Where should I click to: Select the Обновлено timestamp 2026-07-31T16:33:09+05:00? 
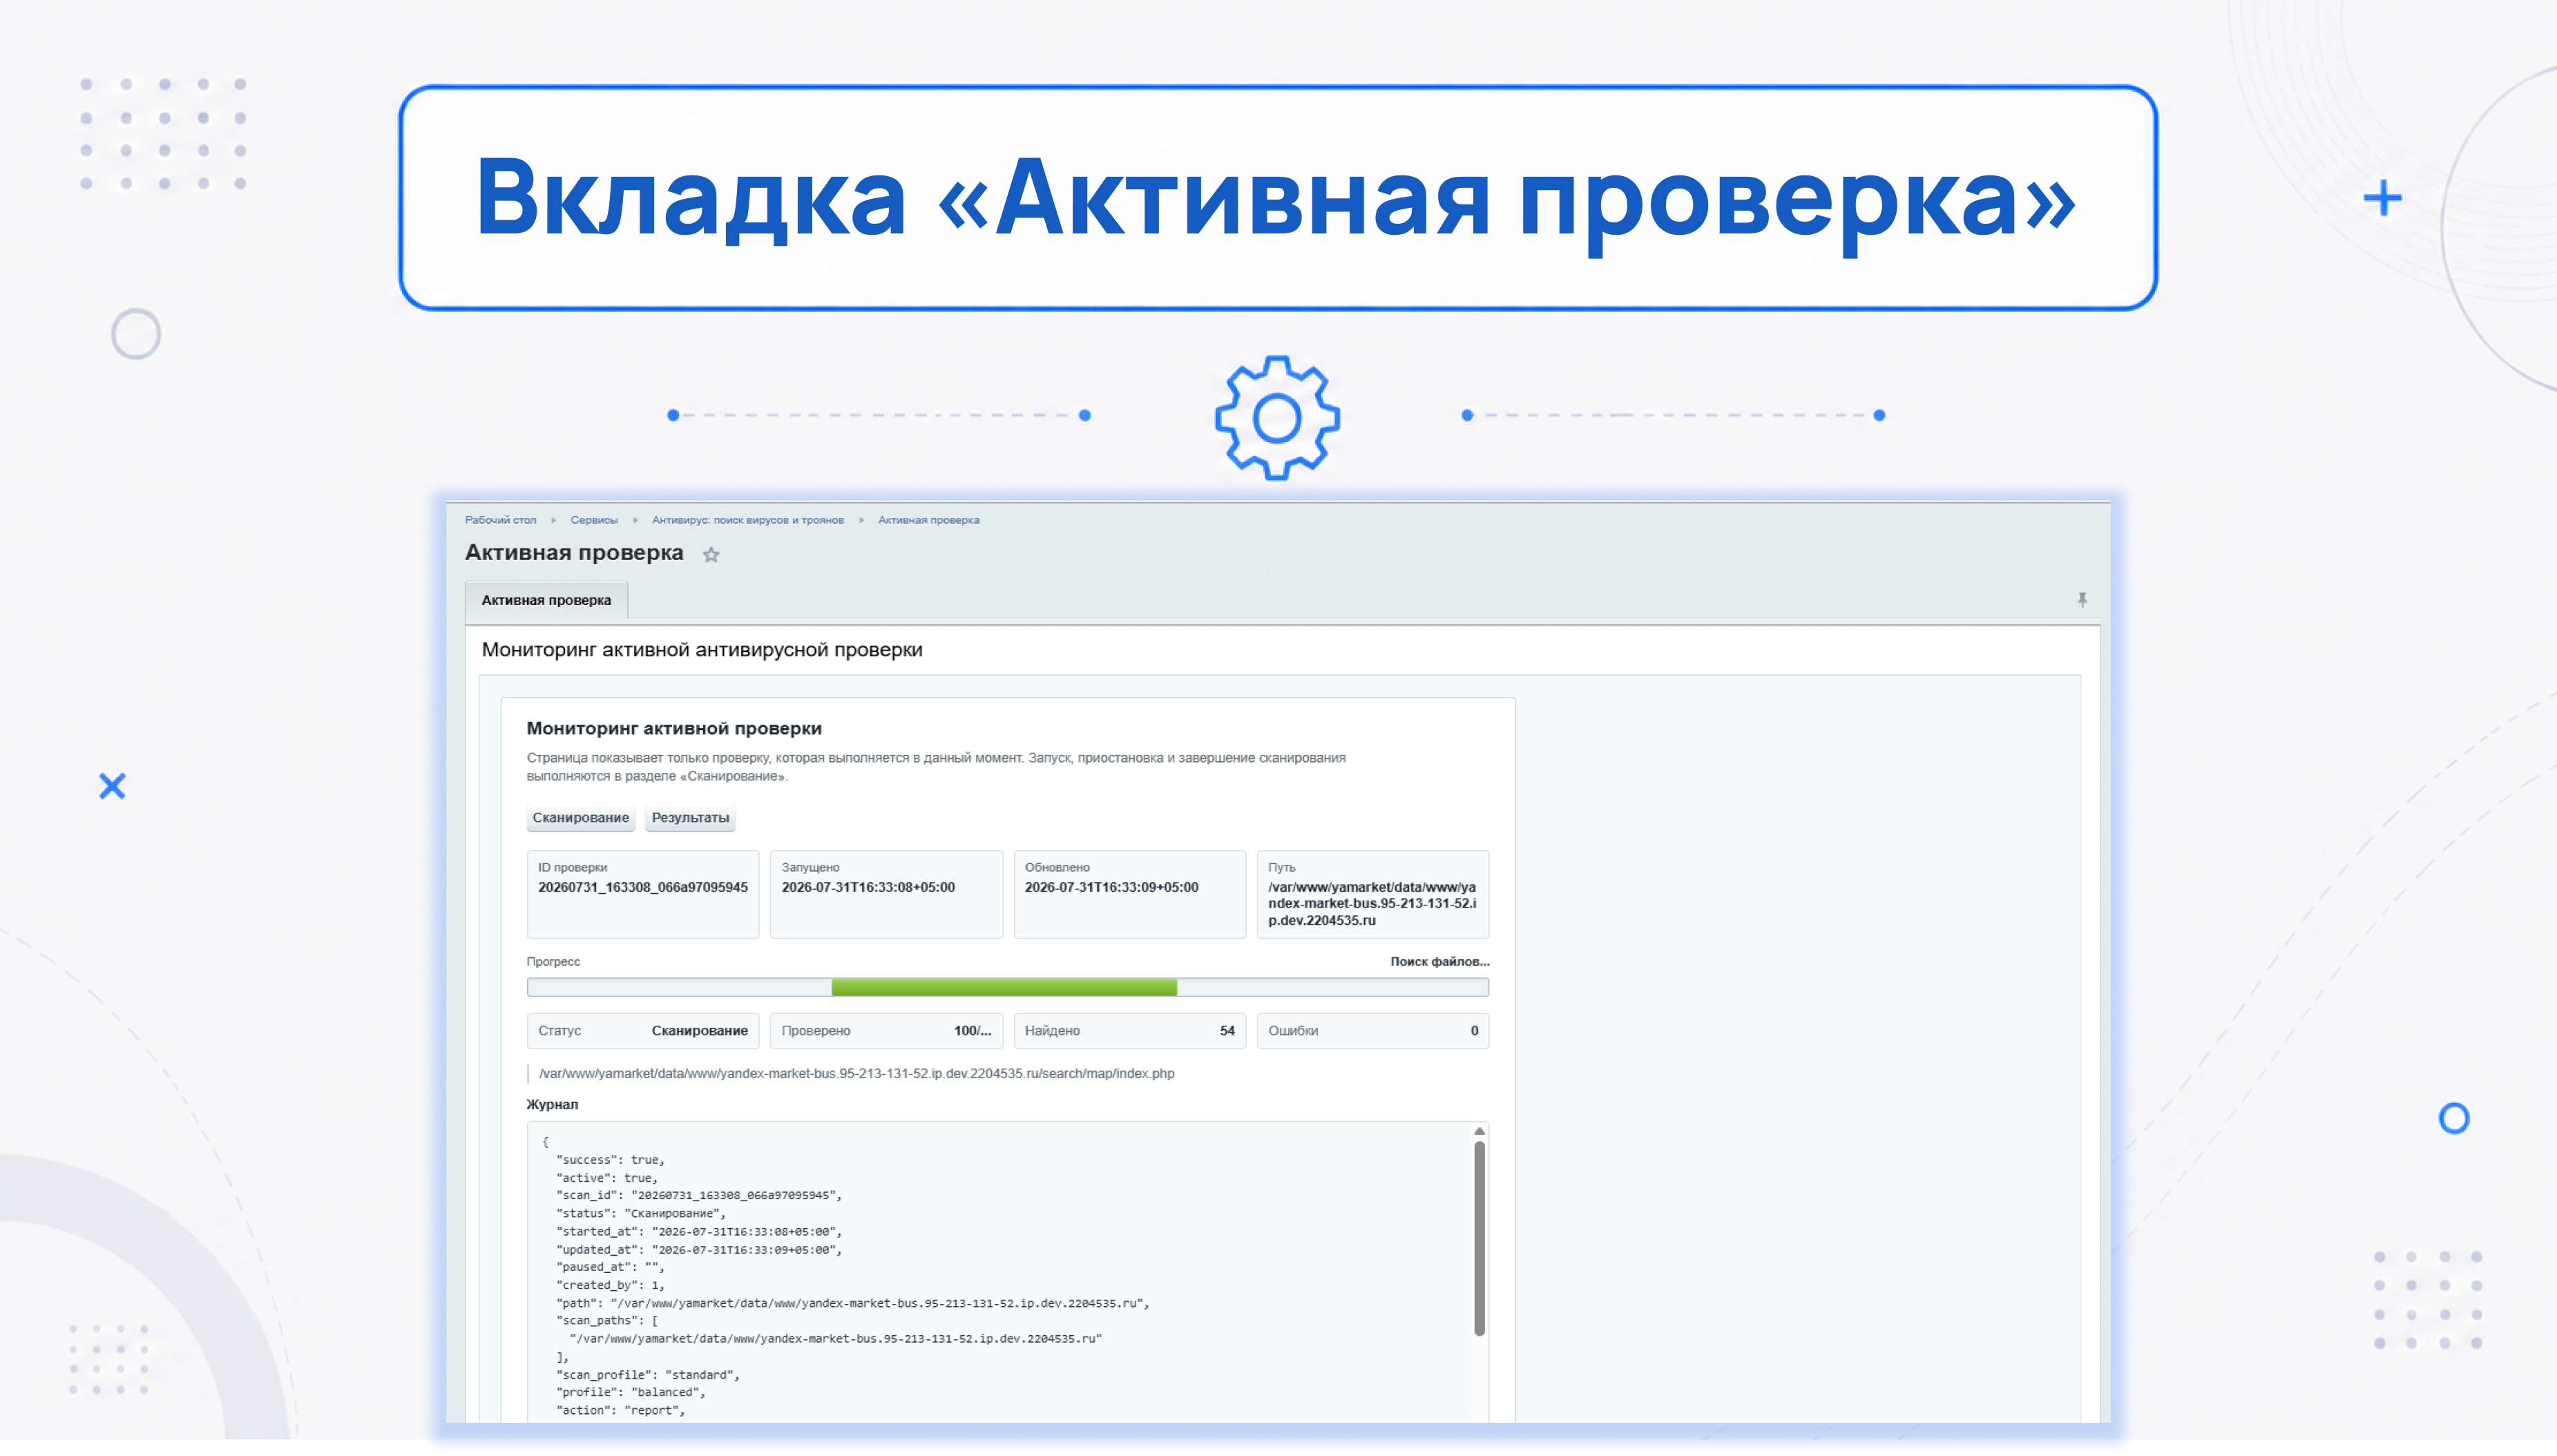pos(1111,888)
